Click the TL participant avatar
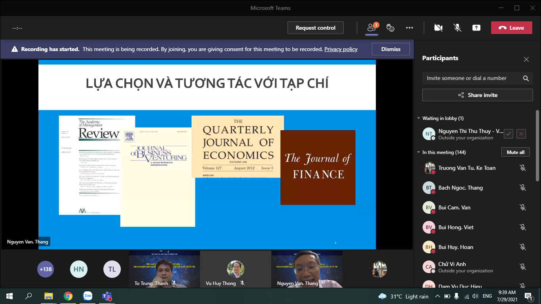 point(112,269)
